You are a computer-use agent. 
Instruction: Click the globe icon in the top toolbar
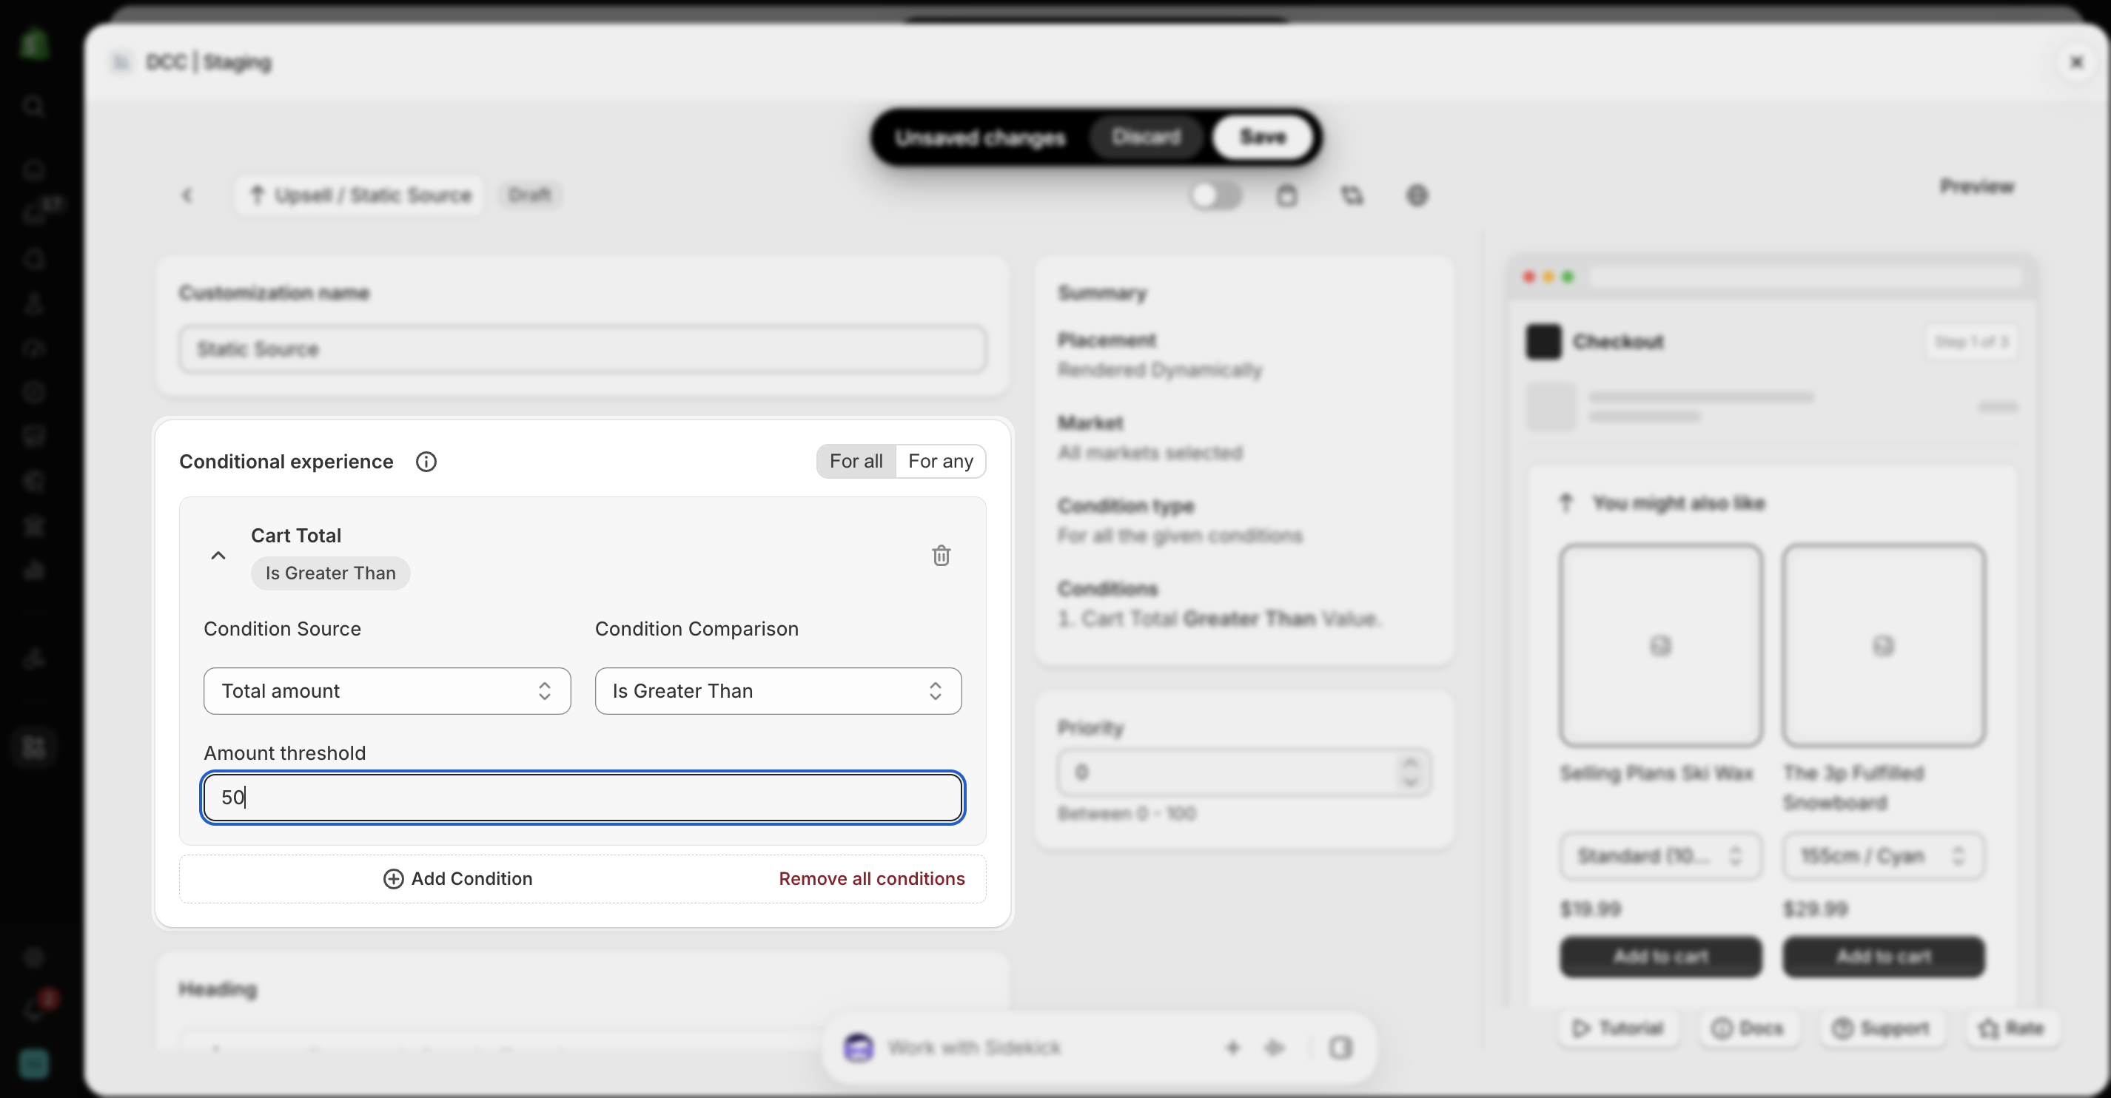pyautogui.click(x=1417, y=195)
